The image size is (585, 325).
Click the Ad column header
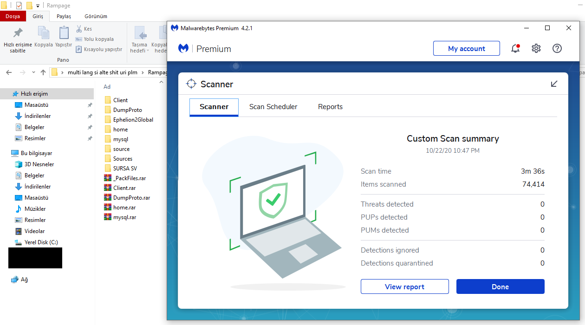107,87
